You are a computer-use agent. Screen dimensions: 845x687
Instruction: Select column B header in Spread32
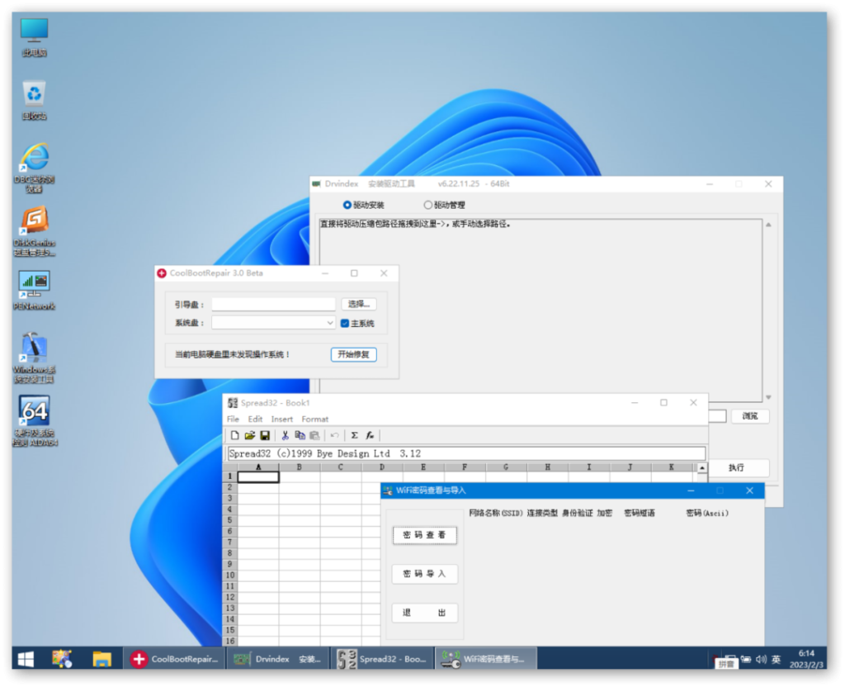tap(300, 467)
